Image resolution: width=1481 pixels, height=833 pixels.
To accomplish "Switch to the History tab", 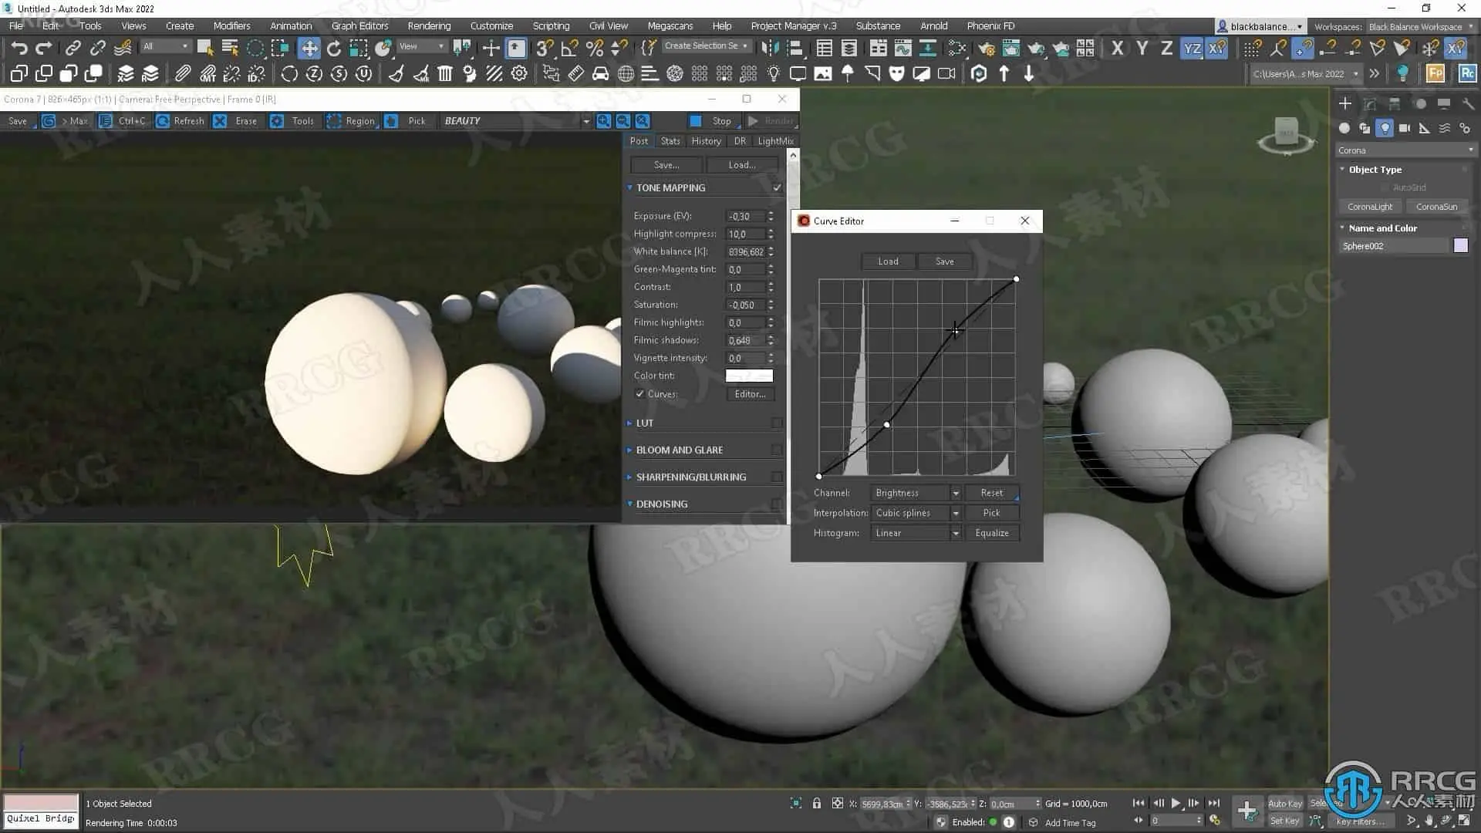I will (706, 140).
